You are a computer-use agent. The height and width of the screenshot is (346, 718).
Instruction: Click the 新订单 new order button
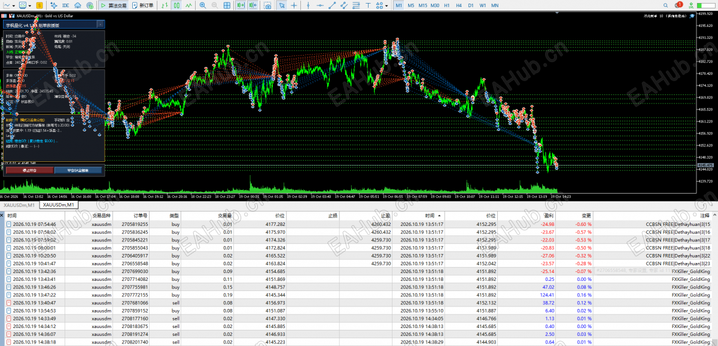click(x=143, y=5)
